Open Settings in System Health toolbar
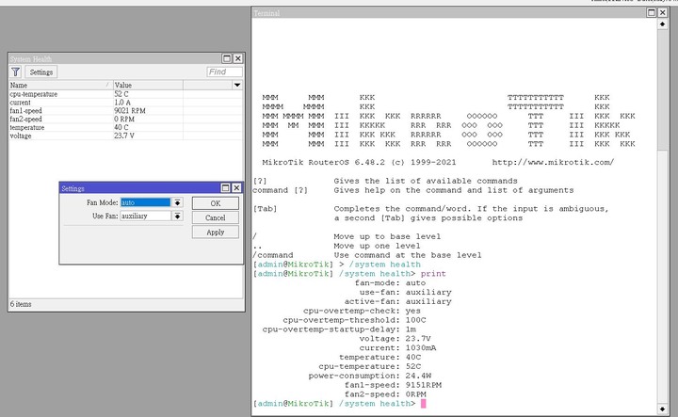This screenshot has width=678, height=417. tap(41, 72)
